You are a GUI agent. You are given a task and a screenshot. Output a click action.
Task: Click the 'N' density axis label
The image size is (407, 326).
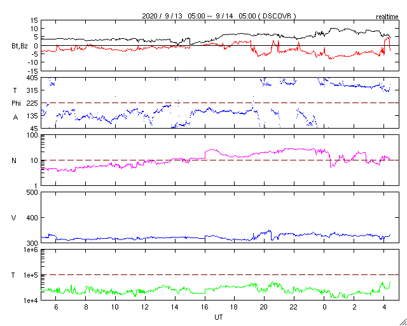(x=14, y=160)
